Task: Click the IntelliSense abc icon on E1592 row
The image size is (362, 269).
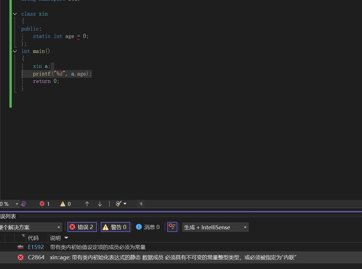Action: pos(21,247)
